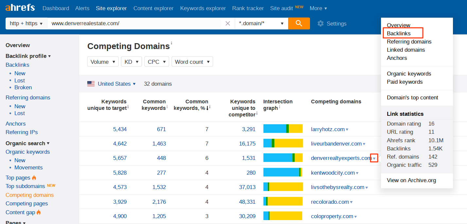Screen dimensions: 467x224
Task: Clear the URL field with X icon
Action: tap(228, 24)
